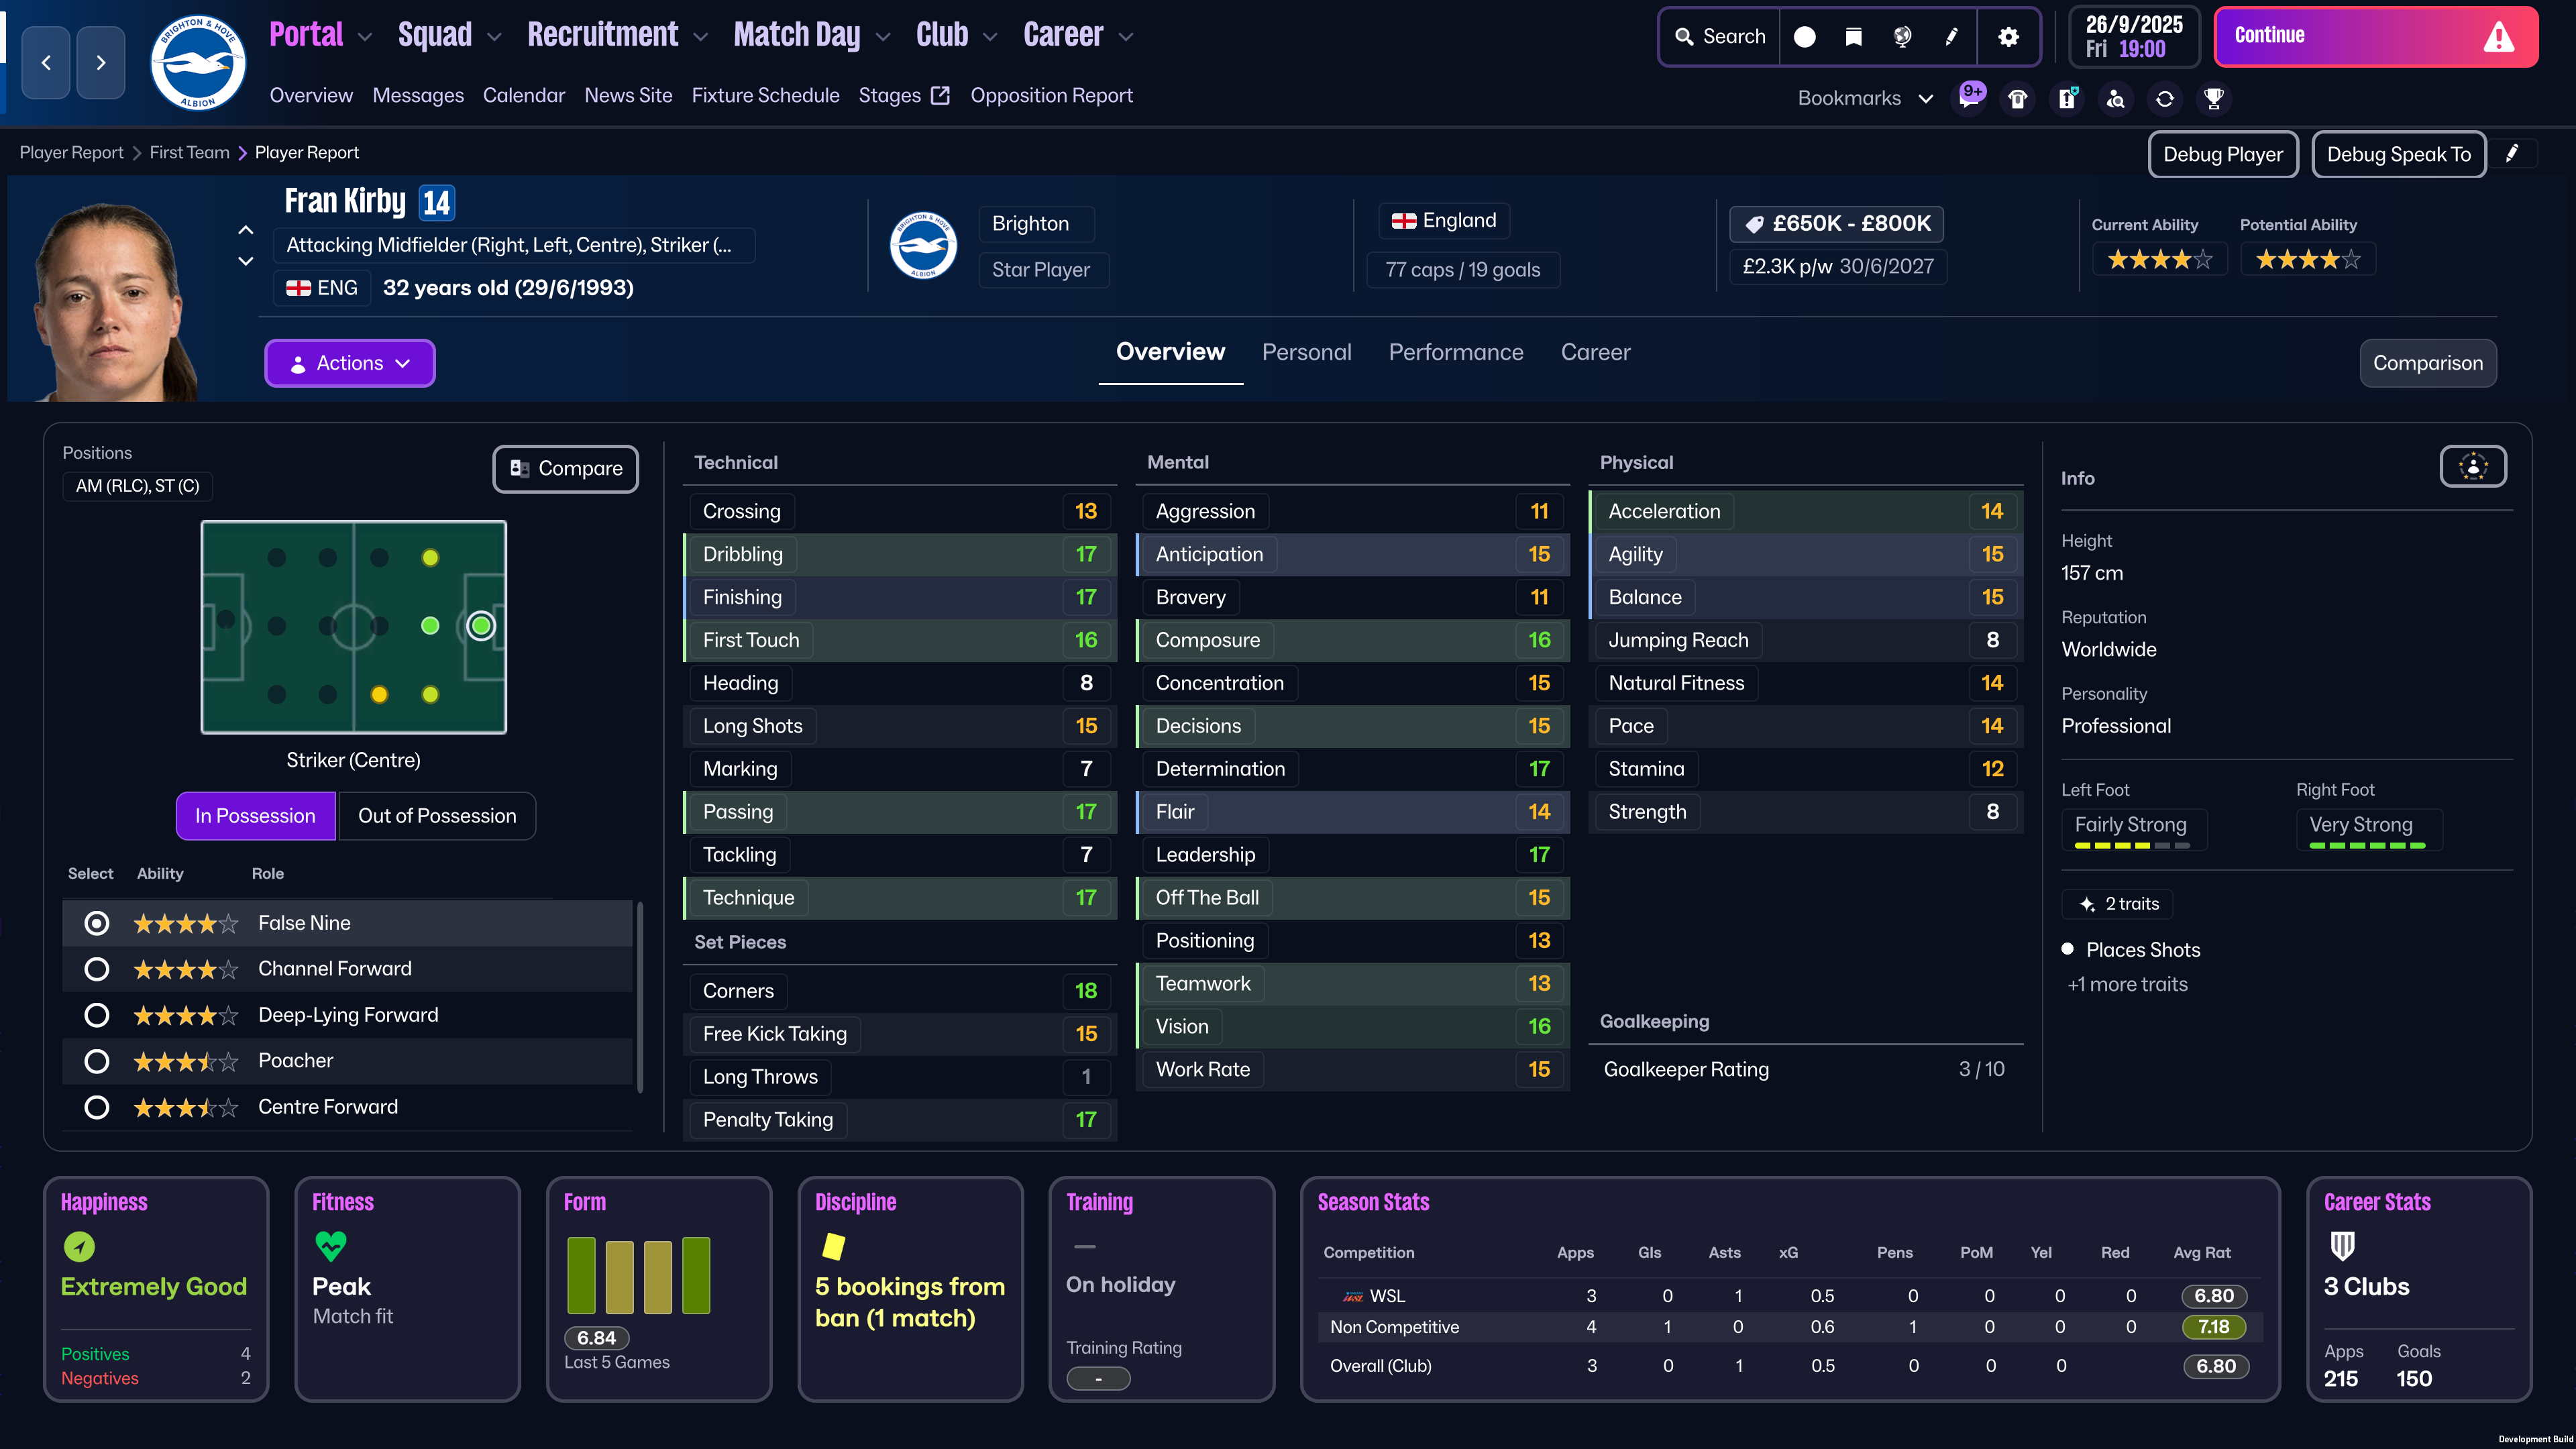Open settings gear icon
Image resolution: width=2576 pixels, height=1449 pixels.
[x=2008, y=37]
